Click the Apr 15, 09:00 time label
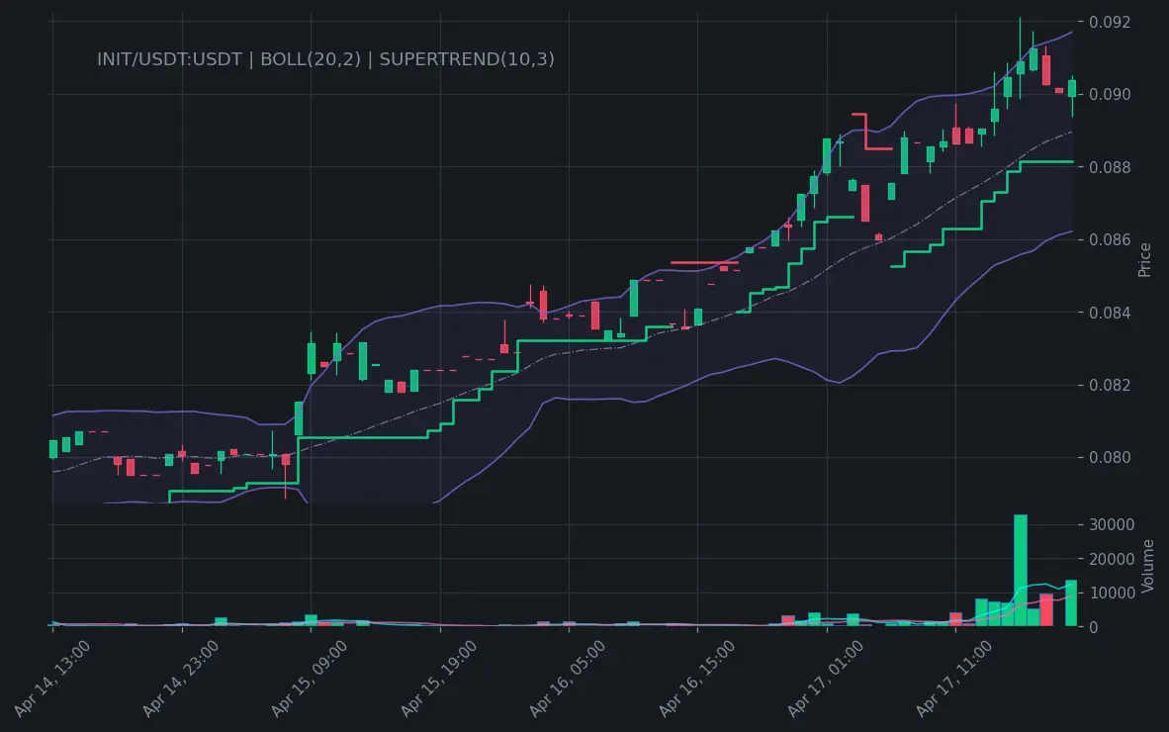The height and width of the screenshot is (732, 1169). click(309, 679)
